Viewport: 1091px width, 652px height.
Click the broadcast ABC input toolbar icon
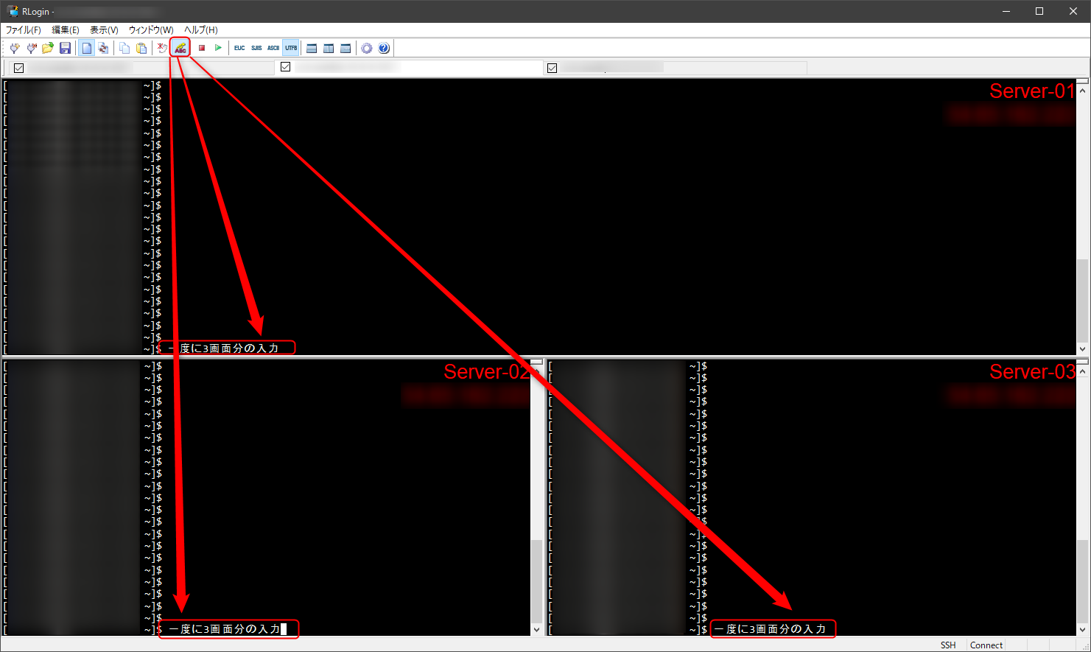[x=180, y=48]
